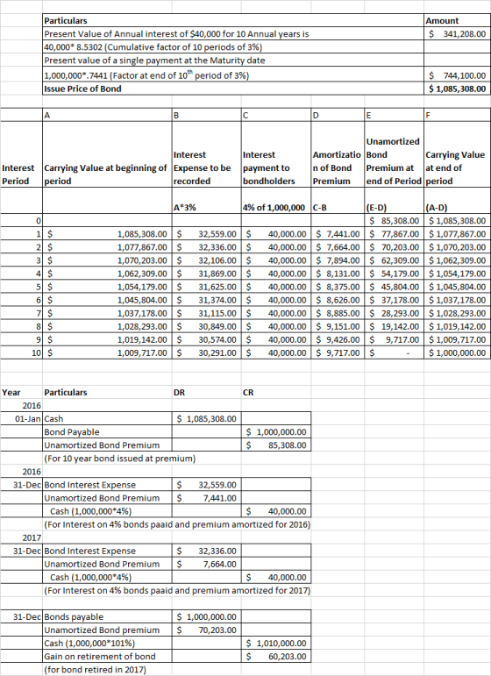Select the $ 1,010,000.00 credit cell
Image resolution: width=491 pixels, height=676 pixels.
(276, 644)
